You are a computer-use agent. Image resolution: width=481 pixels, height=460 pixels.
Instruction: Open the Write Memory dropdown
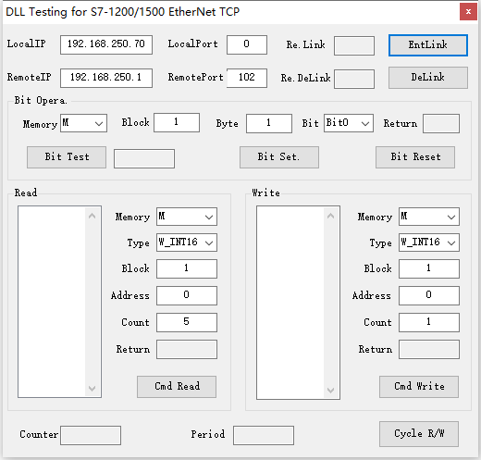(429, 217)
